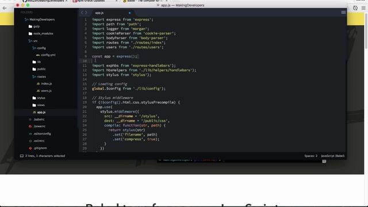
Task: Click the bower icon beside .bowerrc
Action: point(30,126)
